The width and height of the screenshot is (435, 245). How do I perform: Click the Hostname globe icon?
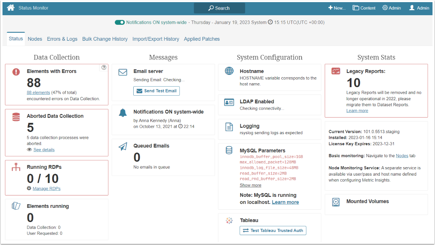(229, 71)
